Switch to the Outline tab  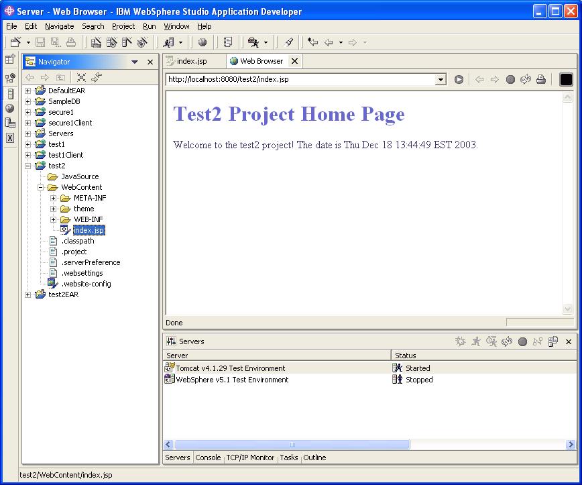click(314, 457)
